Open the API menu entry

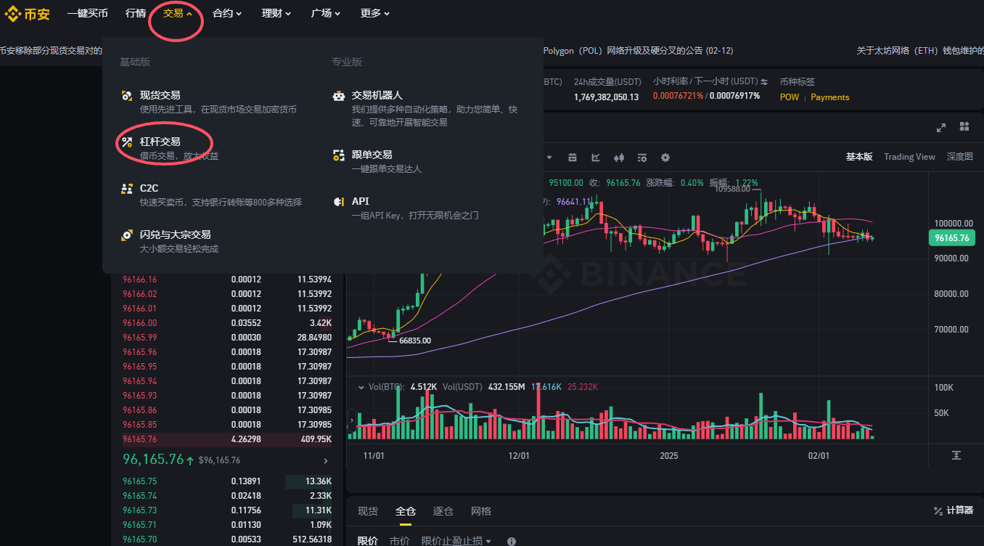(x=360, y=201)
